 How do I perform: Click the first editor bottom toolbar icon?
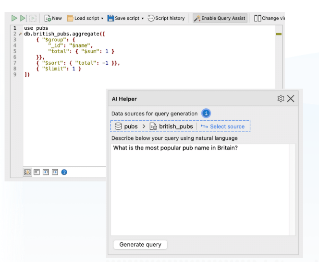tap(27, 172)
